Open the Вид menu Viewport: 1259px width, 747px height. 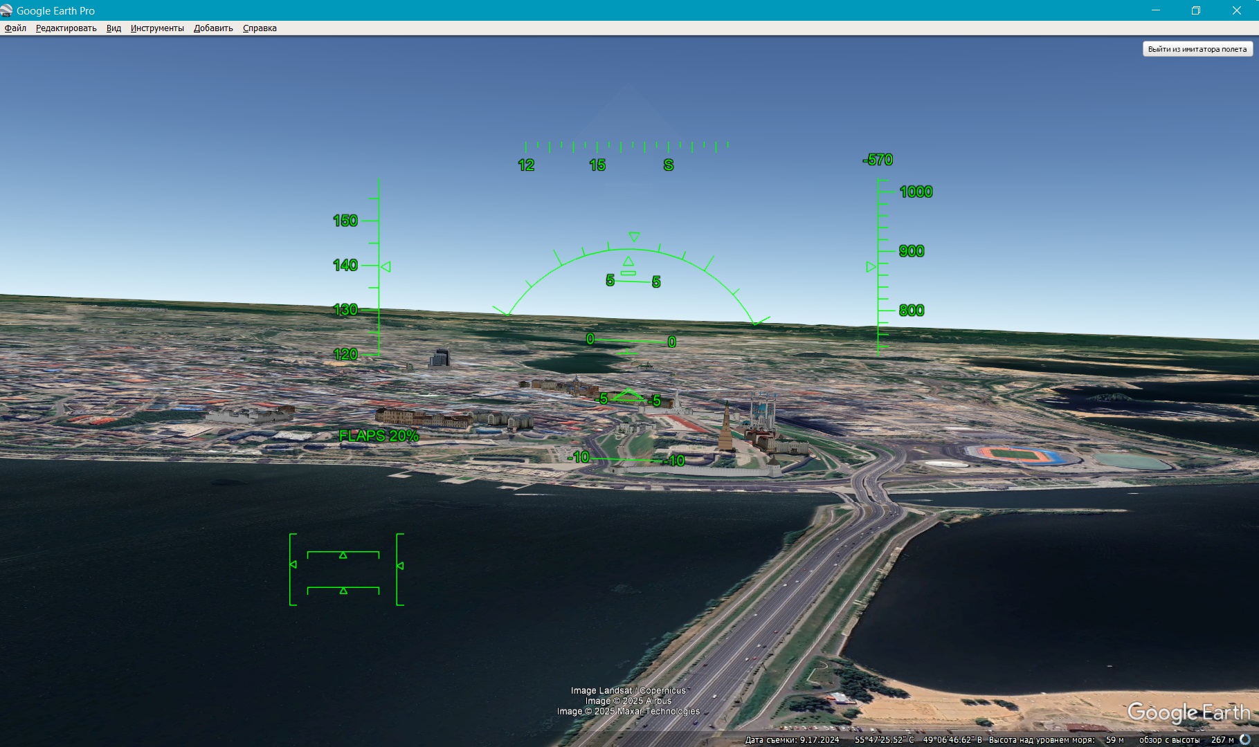[x=114, y=28]
